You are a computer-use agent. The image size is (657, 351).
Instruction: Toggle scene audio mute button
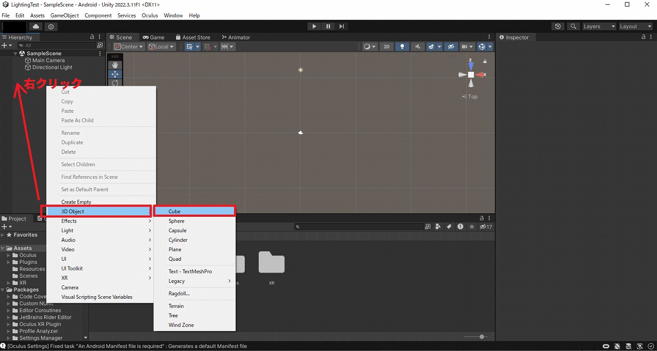click(417, 47)
